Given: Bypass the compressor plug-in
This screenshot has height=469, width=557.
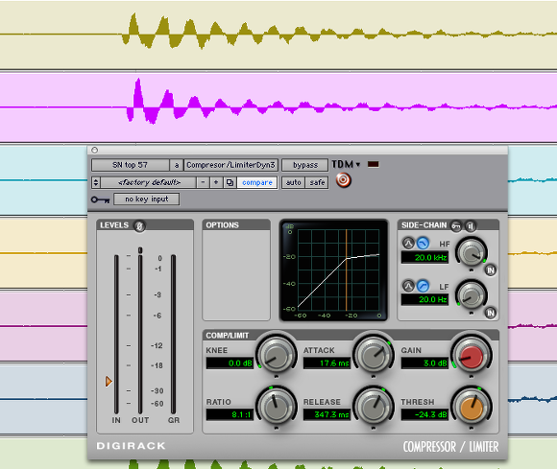Looking at the screenshot, I should point(304,165).
